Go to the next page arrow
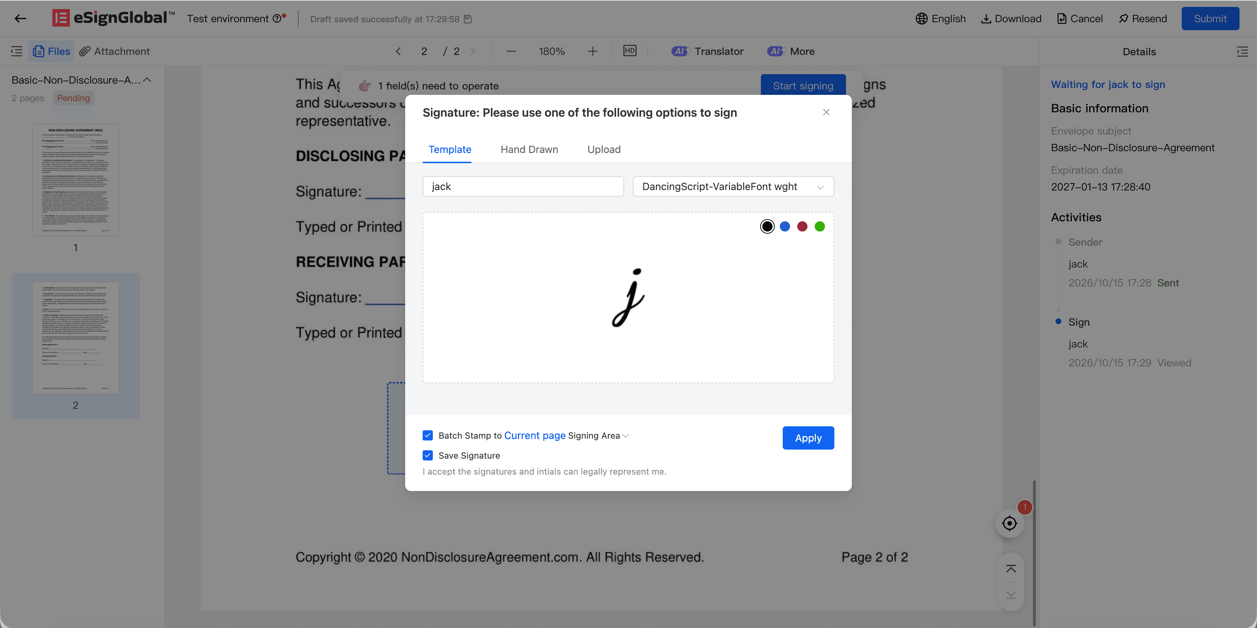Screen dimensions: 1257x628 point(472,51)
